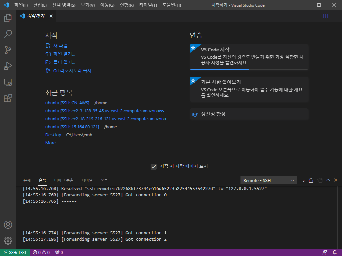Open the 파일(F) menu

21,5
